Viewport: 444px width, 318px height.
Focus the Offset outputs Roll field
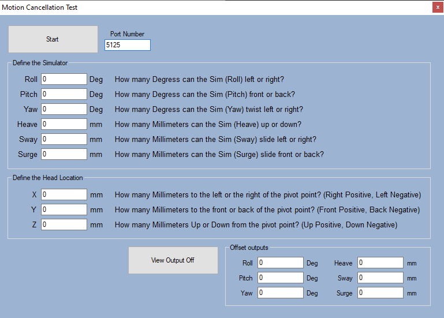click(280, 263)
